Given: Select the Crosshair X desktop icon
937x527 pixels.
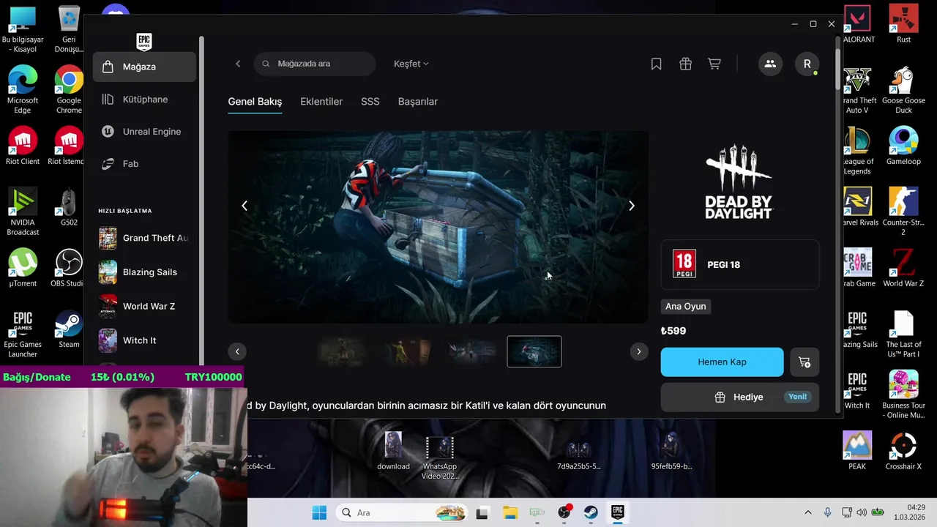Looking at the screenshot, I should 903,451.
